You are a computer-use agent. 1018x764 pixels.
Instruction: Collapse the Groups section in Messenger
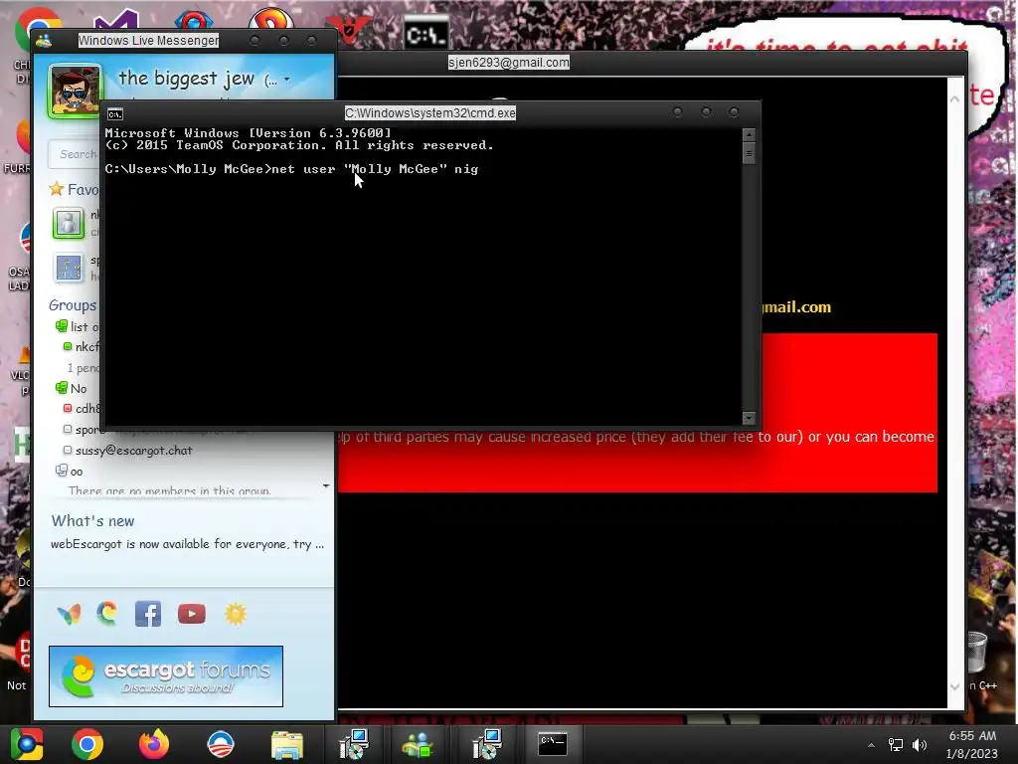click(72, 305)
